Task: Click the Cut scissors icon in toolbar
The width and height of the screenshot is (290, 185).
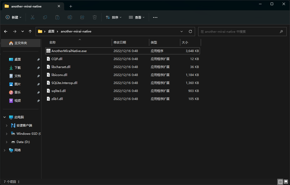Action: 33,17
